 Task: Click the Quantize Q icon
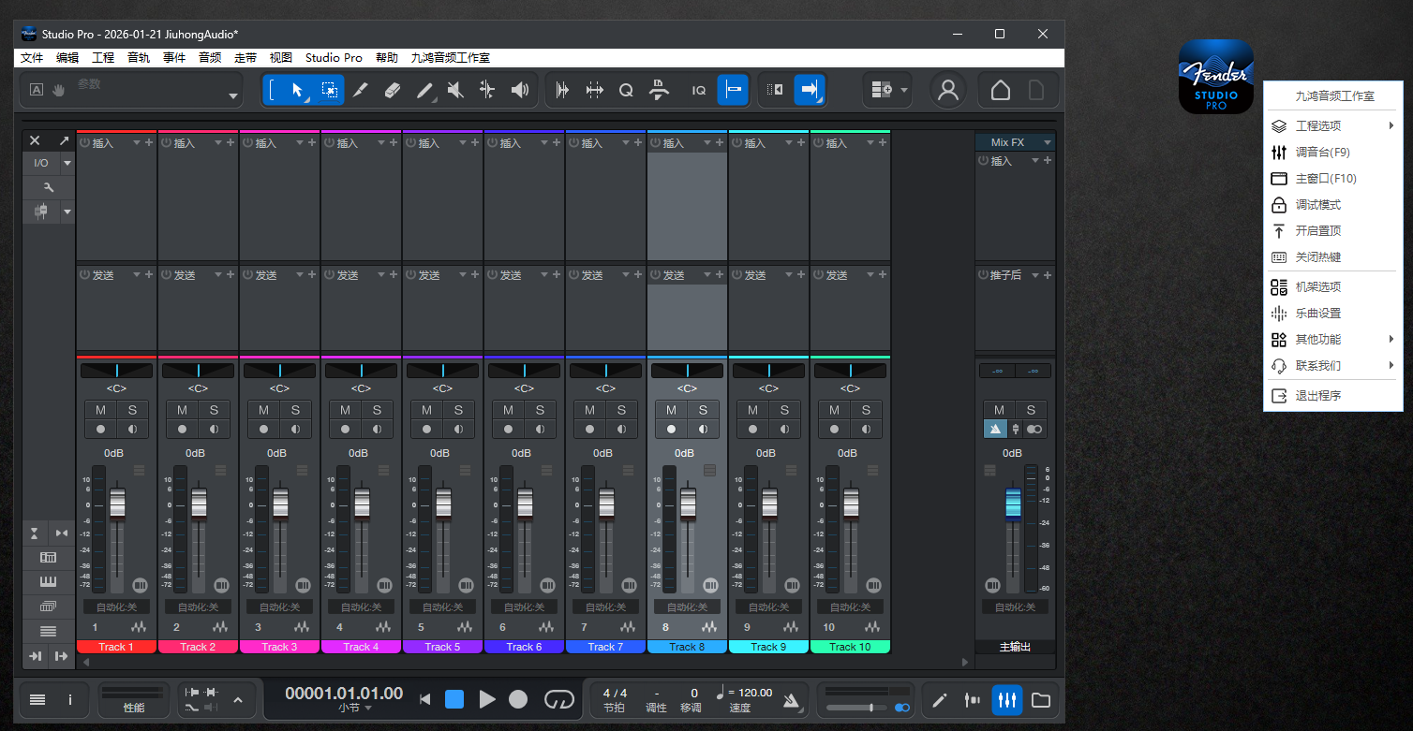[626, 90]
